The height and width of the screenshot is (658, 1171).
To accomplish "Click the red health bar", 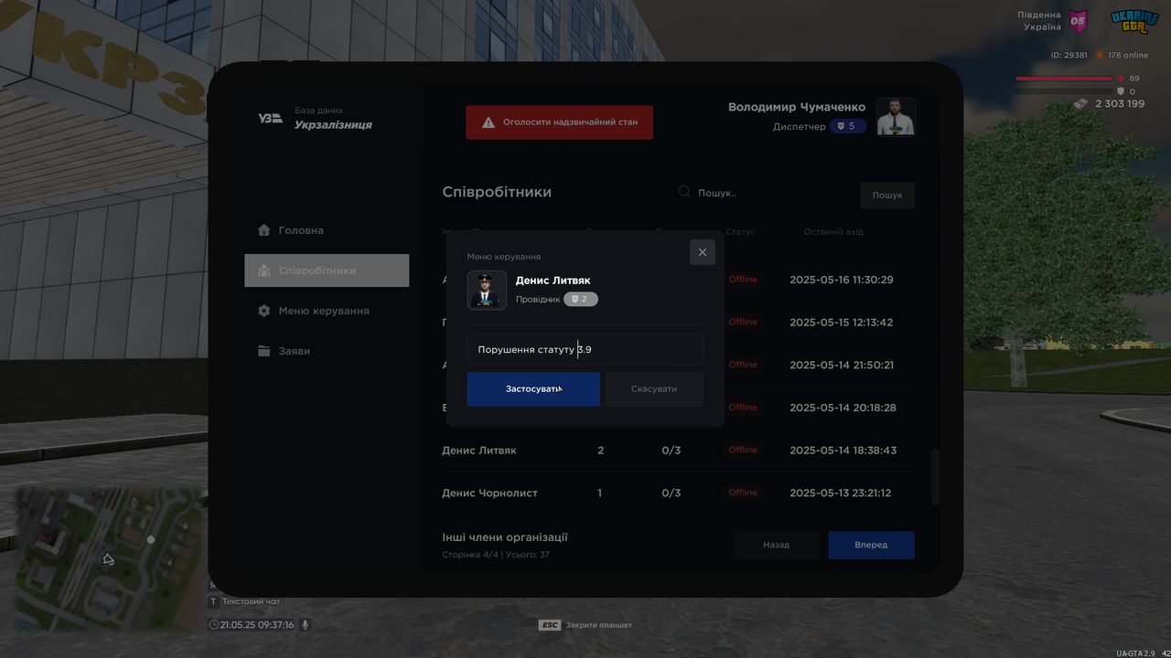I will point(1063,79).
